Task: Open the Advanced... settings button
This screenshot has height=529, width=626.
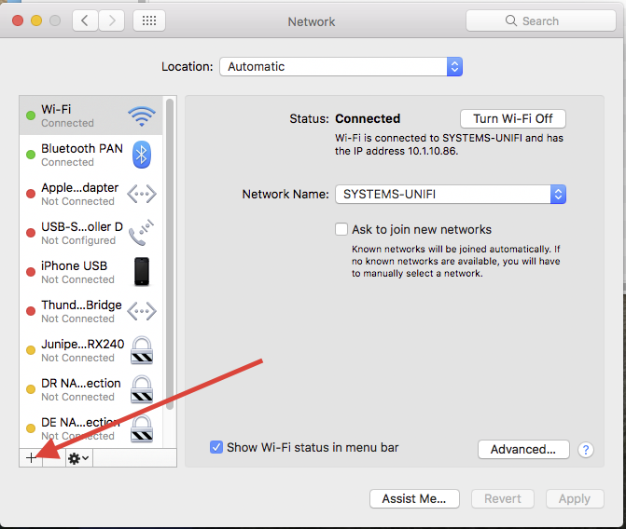Action: (x=523, y=450)
